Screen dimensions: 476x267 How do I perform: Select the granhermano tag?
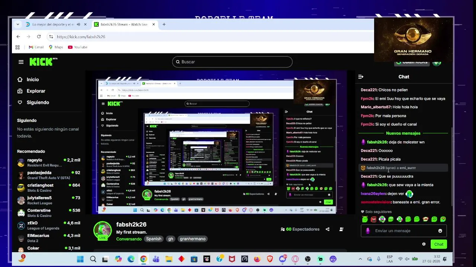193,239
